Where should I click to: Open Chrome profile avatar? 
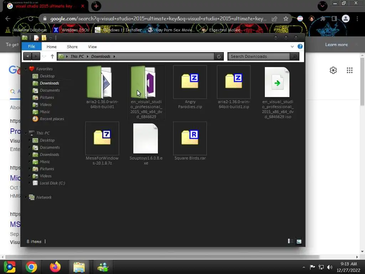click(346, 19)
